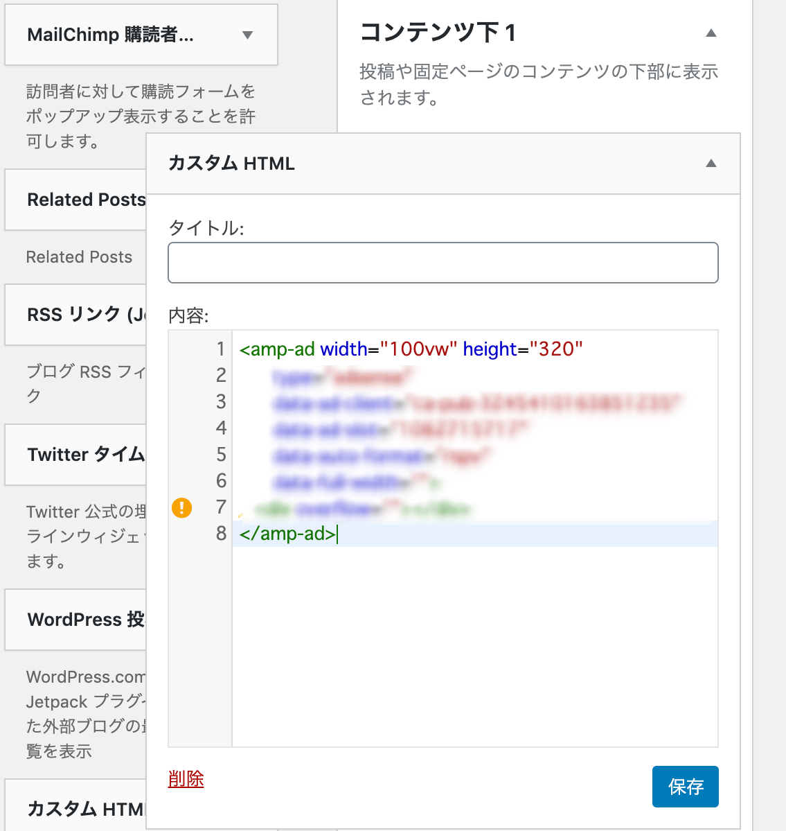Image resolution: width=786 pixels, height=831 pixels.
Task: Click line number 1 in editor gutter
Action: tap(221, 349)
